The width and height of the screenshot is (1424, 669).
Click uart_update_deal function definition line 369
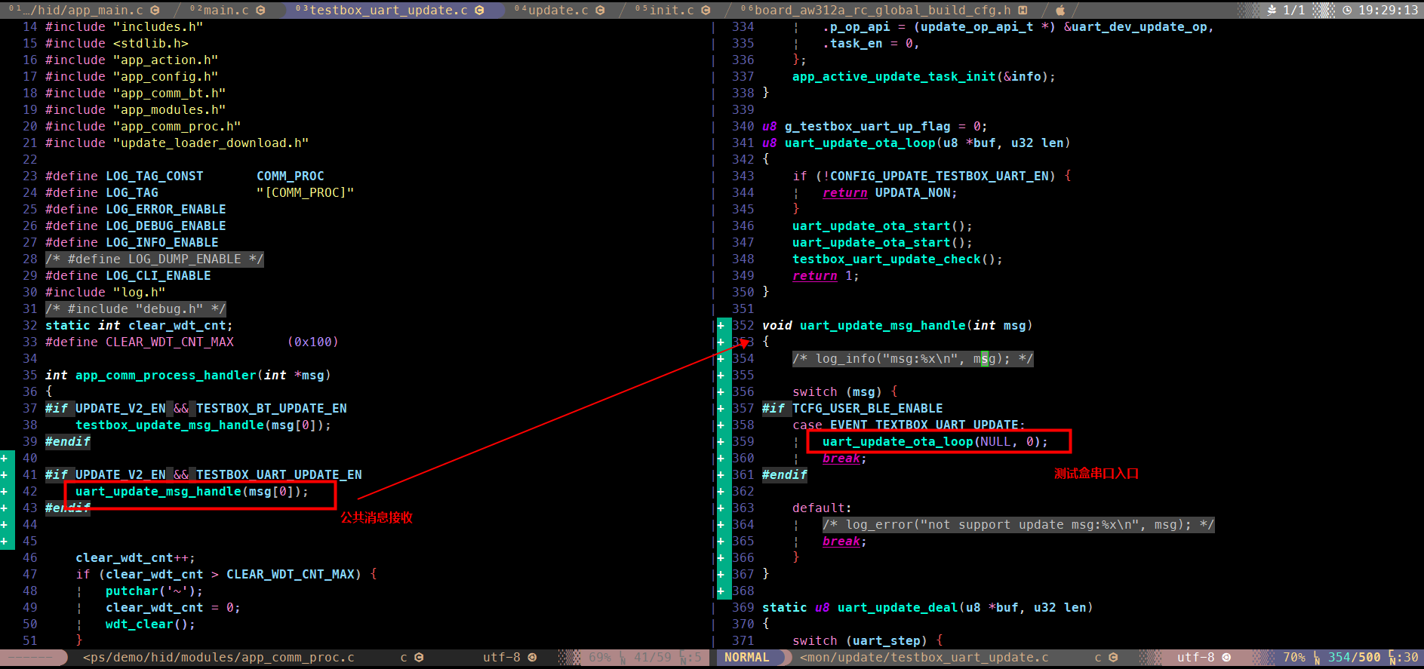coord(928,608)
